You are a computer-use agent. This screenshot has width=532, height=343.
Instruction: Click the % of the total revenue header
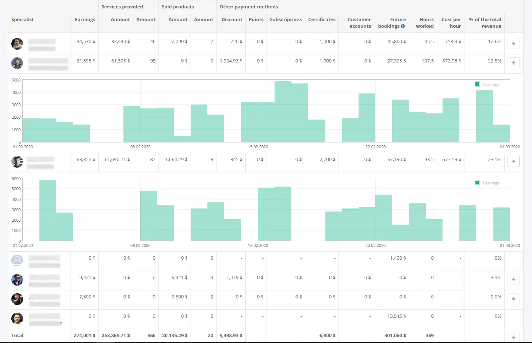click(485, 23)
